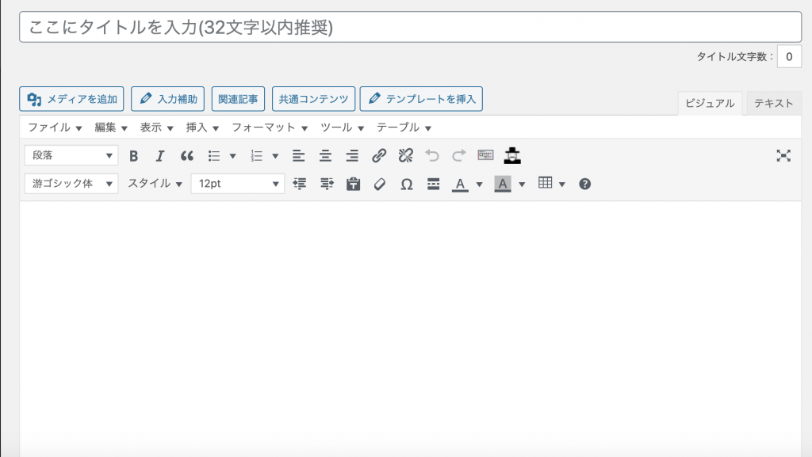Open the ツール menu
The width and height of the screenshot is (812, 457).
click(342, 128)
